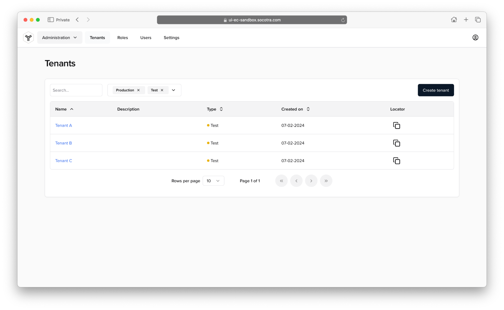Focus the Search input field

point(76,90)
